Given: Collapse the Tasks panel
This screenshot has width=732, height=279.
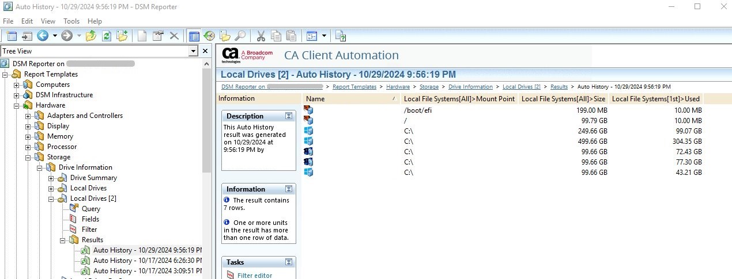Looking at the screenshot, I should point(289,262).
